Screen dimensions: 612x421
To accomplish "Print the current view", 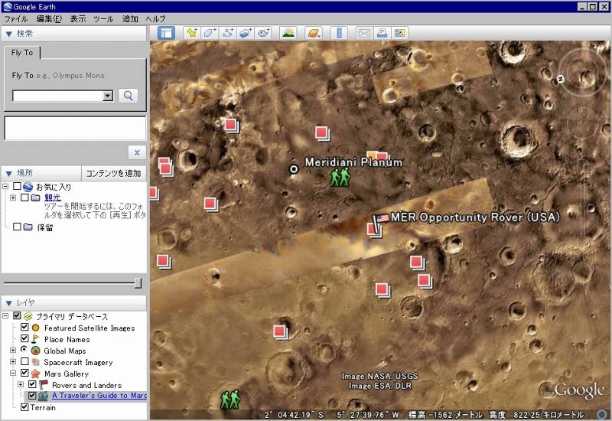I will coord(382,33).
